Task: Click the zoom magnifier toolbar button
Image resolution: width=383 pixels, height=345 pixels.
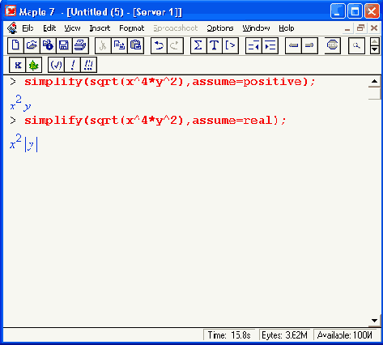Action: point(356,45)
